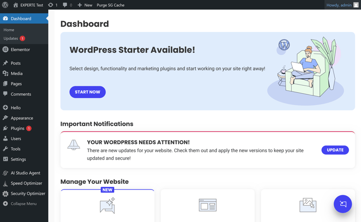The width and height of the screenshot is (361, 222).
Task: Click the Collapse Menu arrow icon
Action: (5, 204)
